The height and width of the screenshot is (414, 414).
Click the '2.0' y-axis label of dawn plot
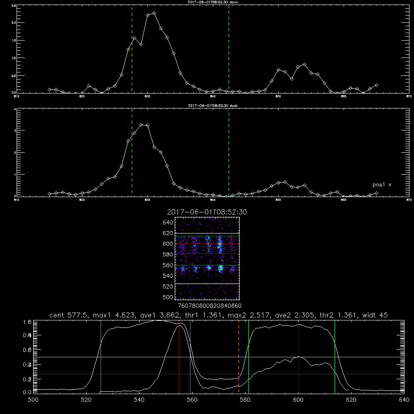[x=14, y=23]
